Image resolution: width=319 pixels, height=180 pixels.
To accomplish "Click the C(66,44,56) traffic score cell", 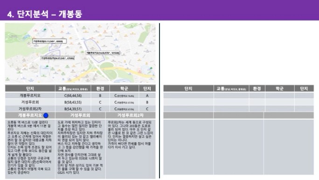I will [x=73, y=95].
